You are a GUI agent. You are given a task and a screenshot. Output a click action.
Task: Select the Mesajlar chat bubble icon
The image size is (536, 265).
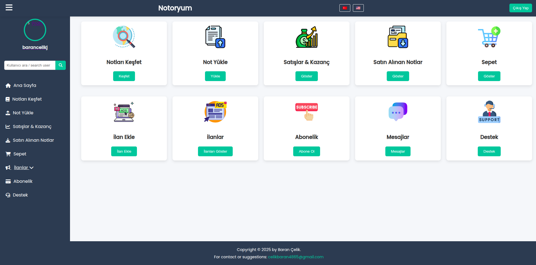click(398, 112)
